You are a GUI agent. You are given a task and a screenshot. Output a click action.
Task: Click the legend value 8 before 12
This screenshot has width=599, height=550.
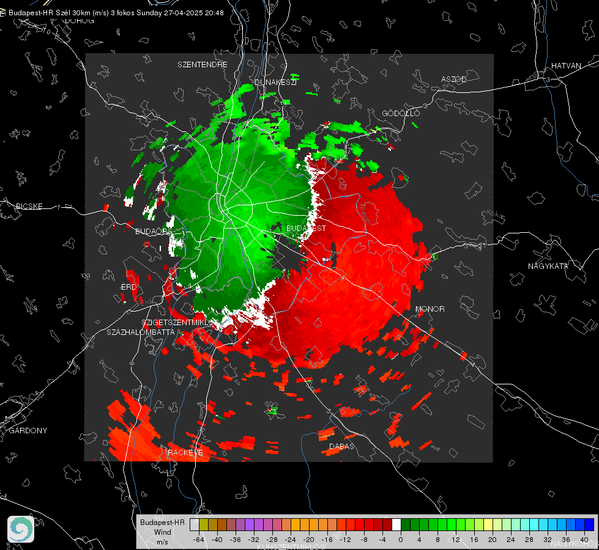pos(437,540)
